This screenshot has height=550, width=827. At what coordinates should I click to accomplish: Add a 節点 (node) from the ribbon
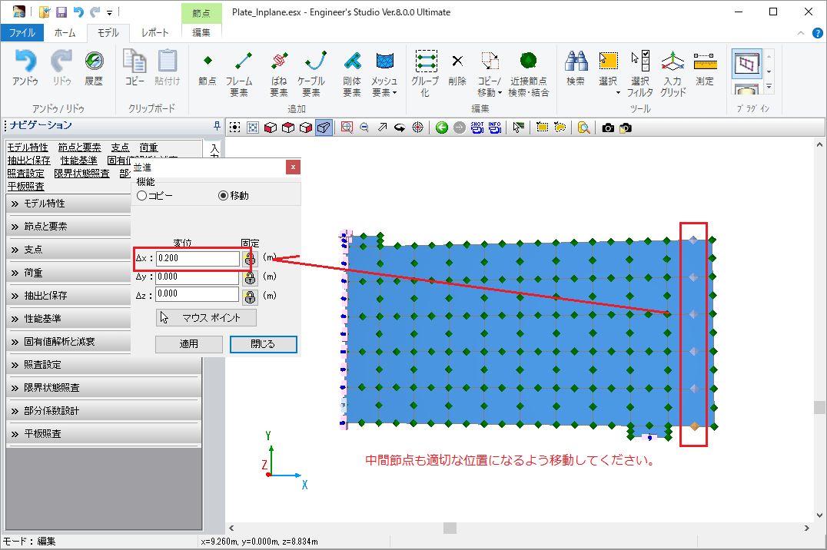point(208,68)
